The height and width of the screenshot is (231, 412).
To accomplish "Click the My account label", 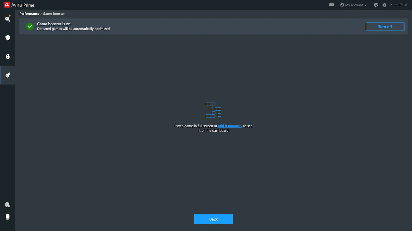I will (x=354, y=5).
